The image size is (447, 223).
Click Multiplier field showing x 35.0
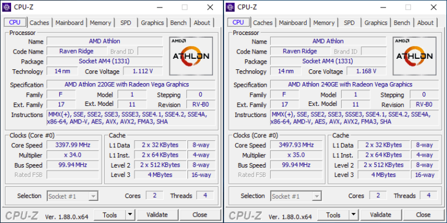point(296,155)
